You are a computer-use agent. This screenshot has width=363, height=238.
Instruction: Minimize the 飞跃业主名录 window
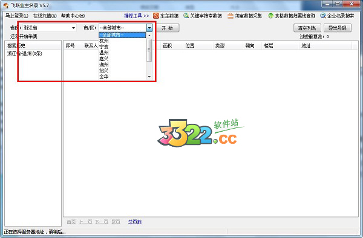[x=327, y=4]
